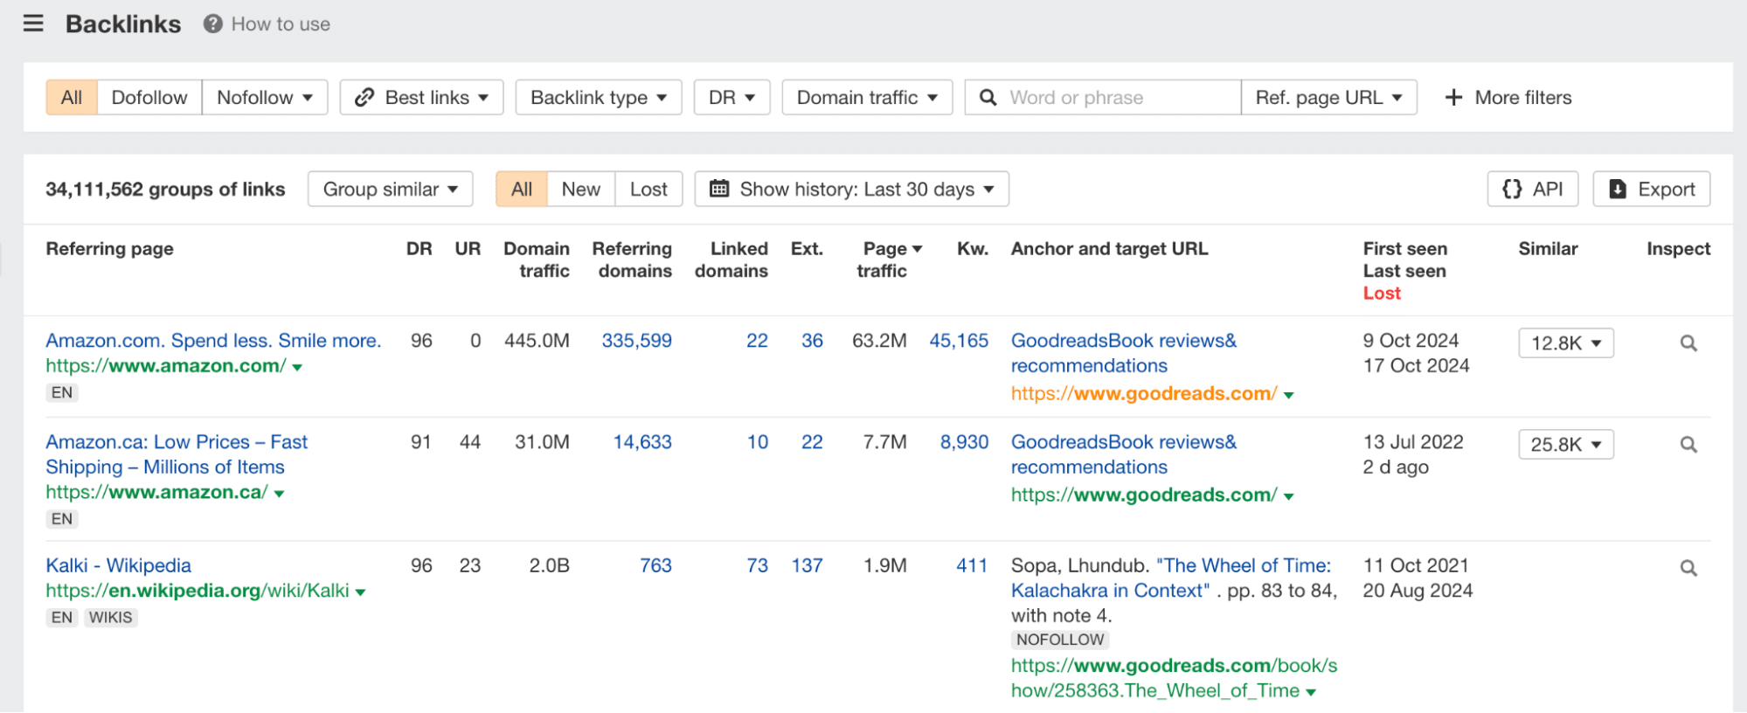
Task: Open the Ref. page URL dropdown
Action: tap(1328, 98)
